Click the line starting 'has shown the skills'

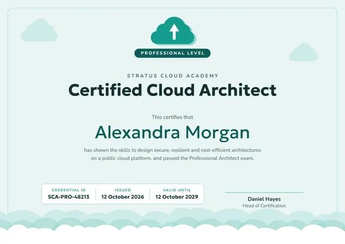point(172,150)
